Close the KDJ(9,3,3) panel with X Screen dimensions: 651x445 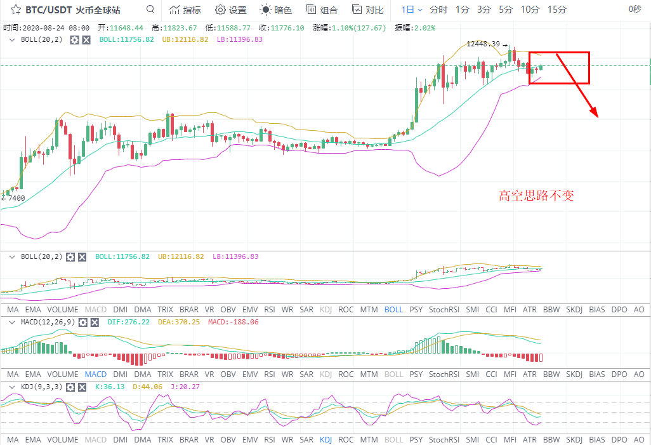coord(82,387)
